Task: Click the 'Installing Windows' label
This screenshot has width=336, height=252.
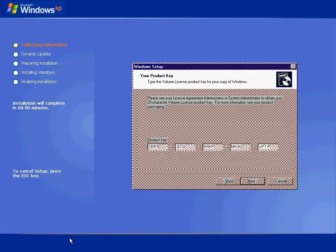Action: [38, 73]
